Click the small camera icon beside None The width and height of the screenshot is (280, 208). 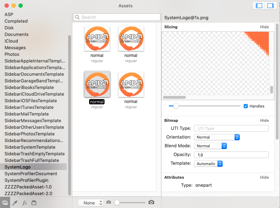point(109,202)
